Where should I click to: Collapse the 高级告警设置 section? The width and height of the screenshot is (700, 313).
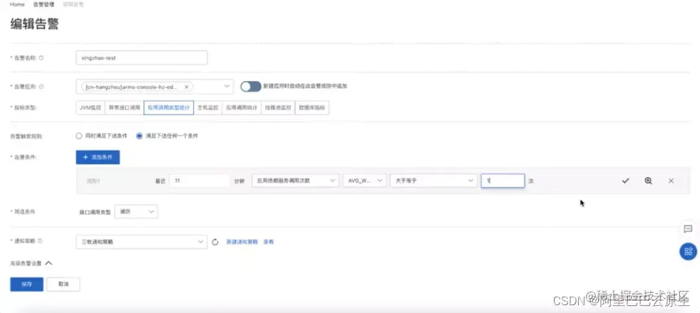[31, 264]
